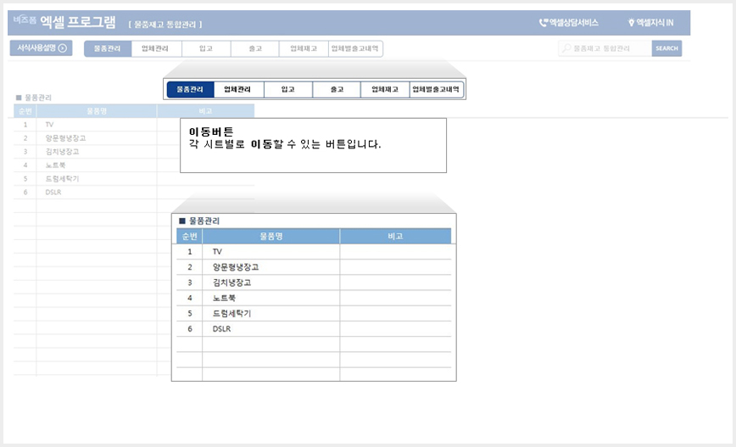Click 업체관리 in the enlarged button strip
Viewport: 736px width, 447px height.
(x=238, y=89)
